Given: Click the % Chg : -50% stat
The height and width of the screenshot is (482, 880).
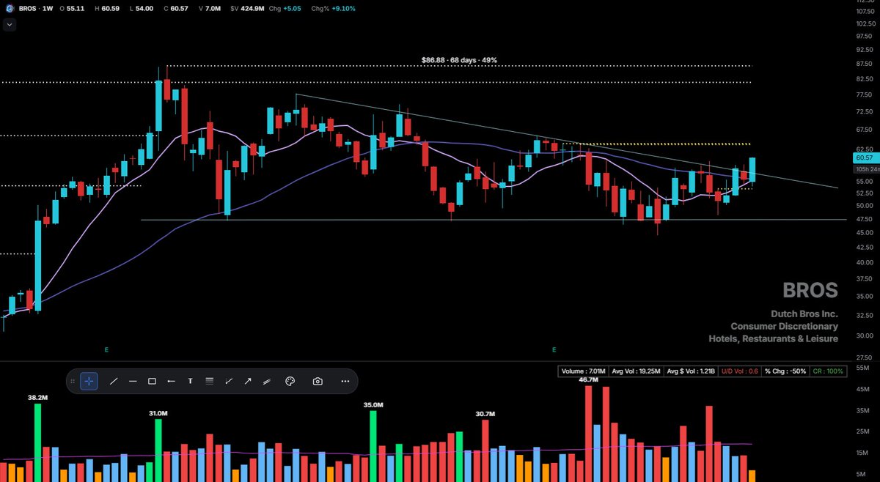Looking at the screenshot, I should point(785,371).
